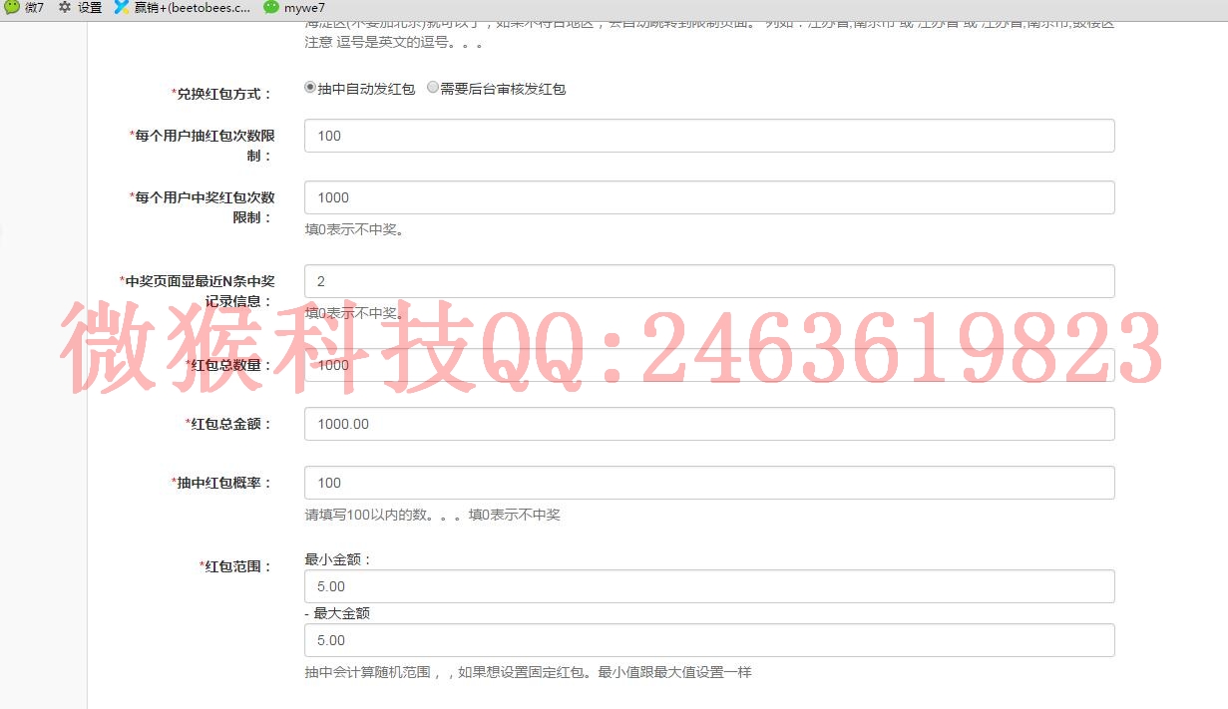Click the 请填写100以内的数 hint text
This screenshot has width=1228, height=709.
click(x=432, y=516)
